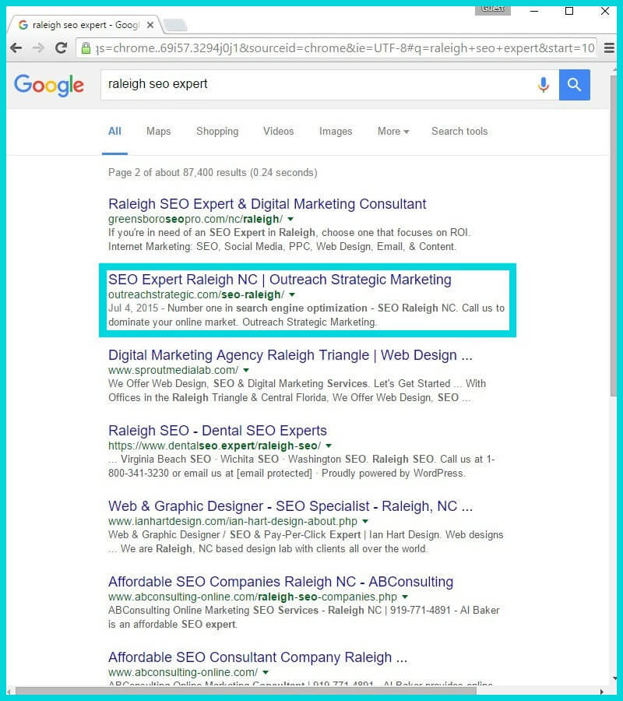Expand the More dropdown menu
Screen dimensions: 623x701
(393, 132)
